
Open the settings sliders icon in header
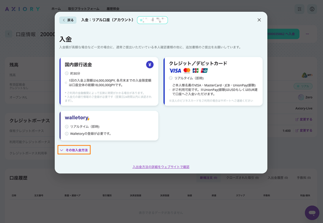299,9
